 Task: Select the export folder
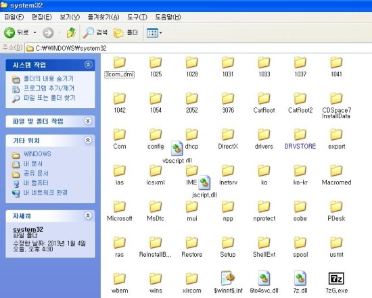pyautogui.click(x=336, y=140)
